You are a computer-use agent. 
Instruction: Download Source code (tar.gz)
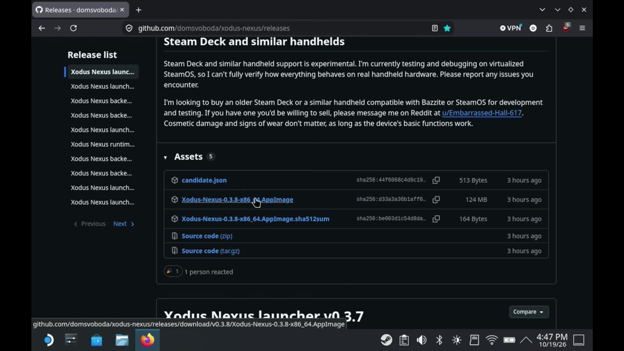(211, 251)
